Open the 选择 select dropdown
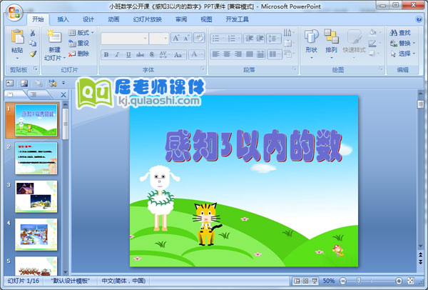The width and height of the screenshot is (428, 290). coord(402,54)
